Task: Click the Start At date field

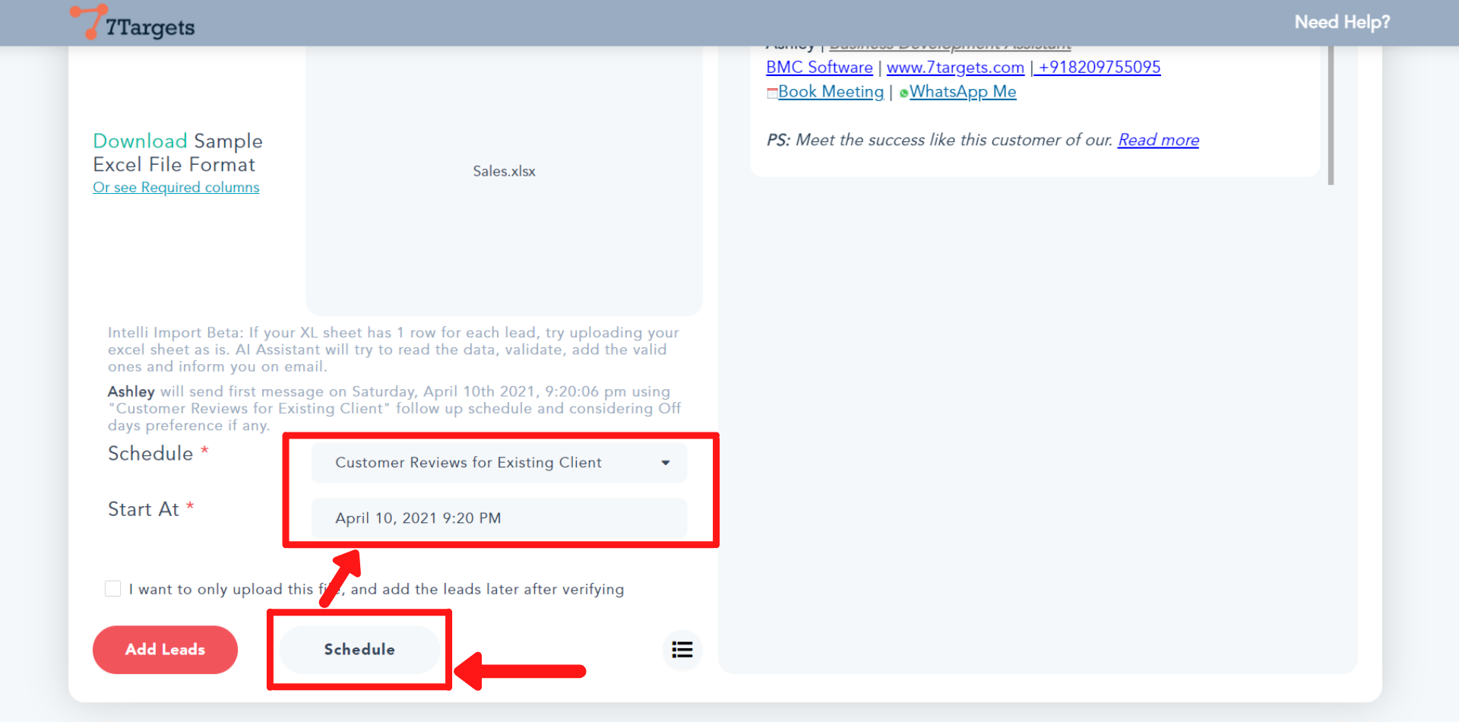Action: click(499, 518)
